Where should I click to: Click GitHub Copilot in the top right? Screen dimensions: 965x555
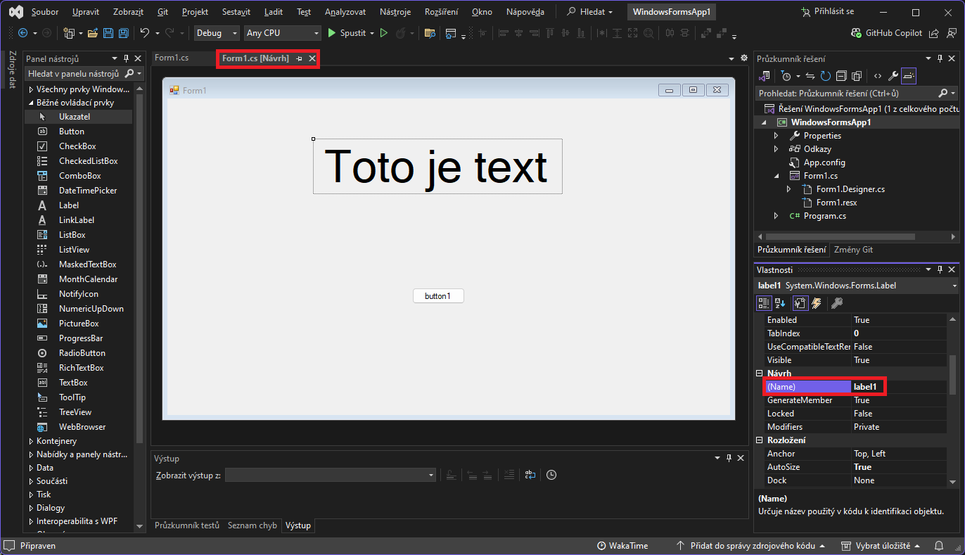point(886,33)
